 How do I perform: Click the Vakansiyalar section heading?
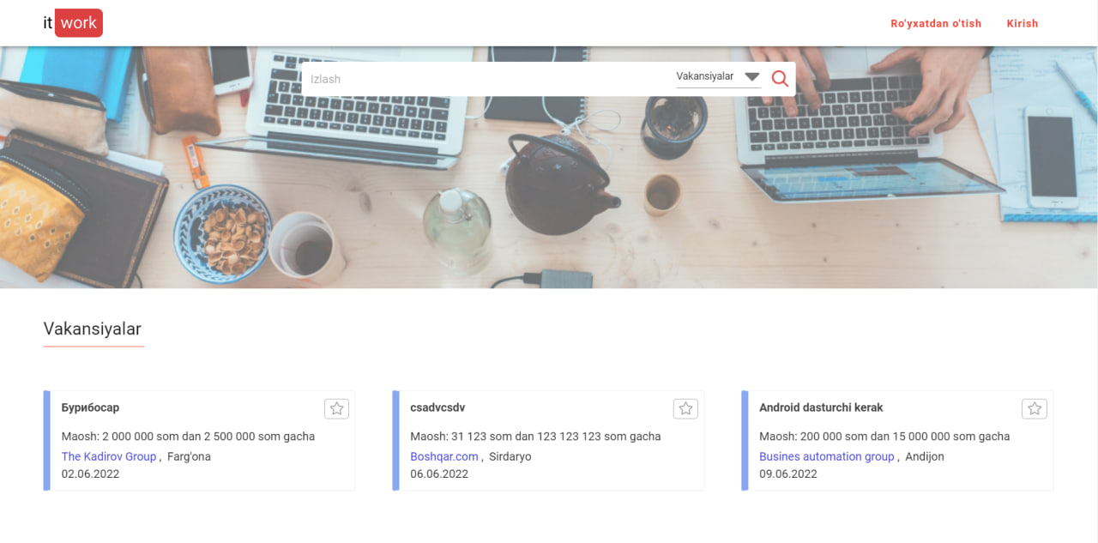pos(93,329)
